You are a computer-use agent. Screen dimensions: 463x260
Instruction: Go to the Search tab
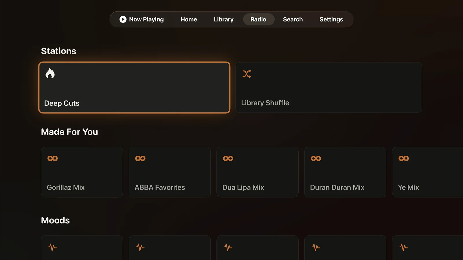point(293,19)
